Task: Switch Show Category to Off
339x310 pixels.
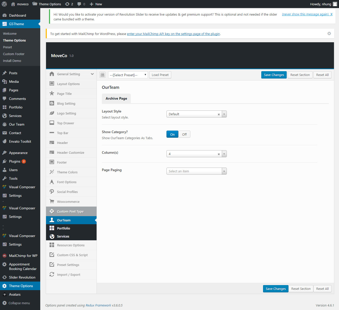Action: tap(184, 134)
